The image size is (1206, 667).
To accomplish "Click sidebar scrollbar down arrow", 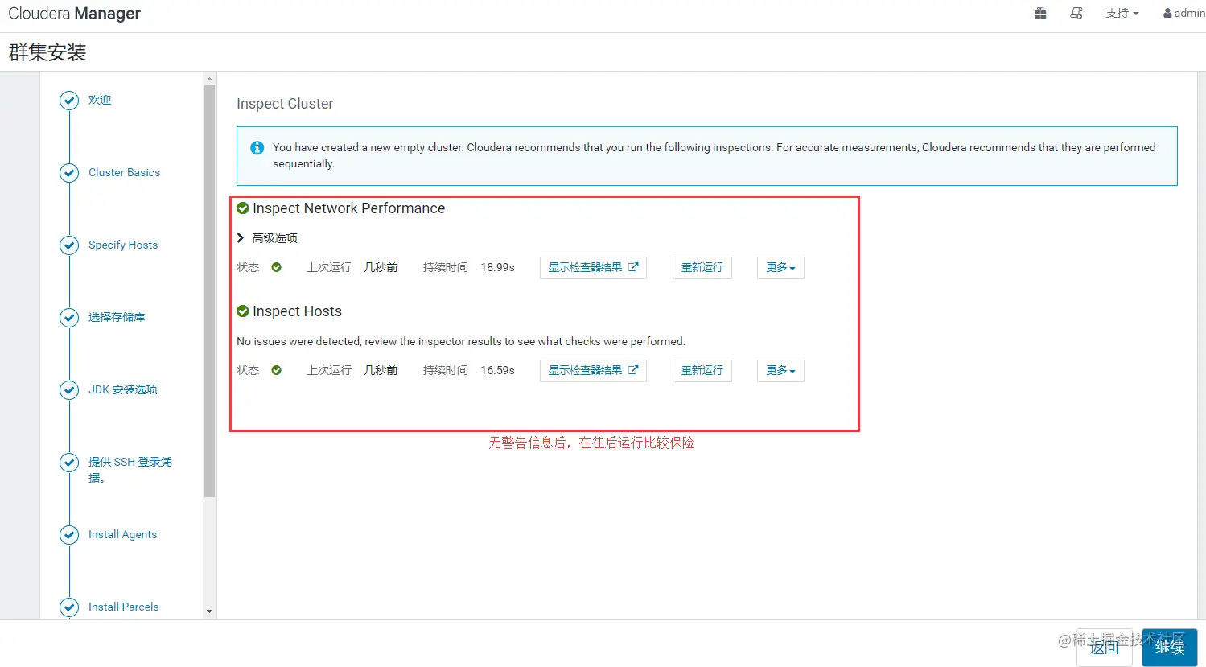I will 210,611.
